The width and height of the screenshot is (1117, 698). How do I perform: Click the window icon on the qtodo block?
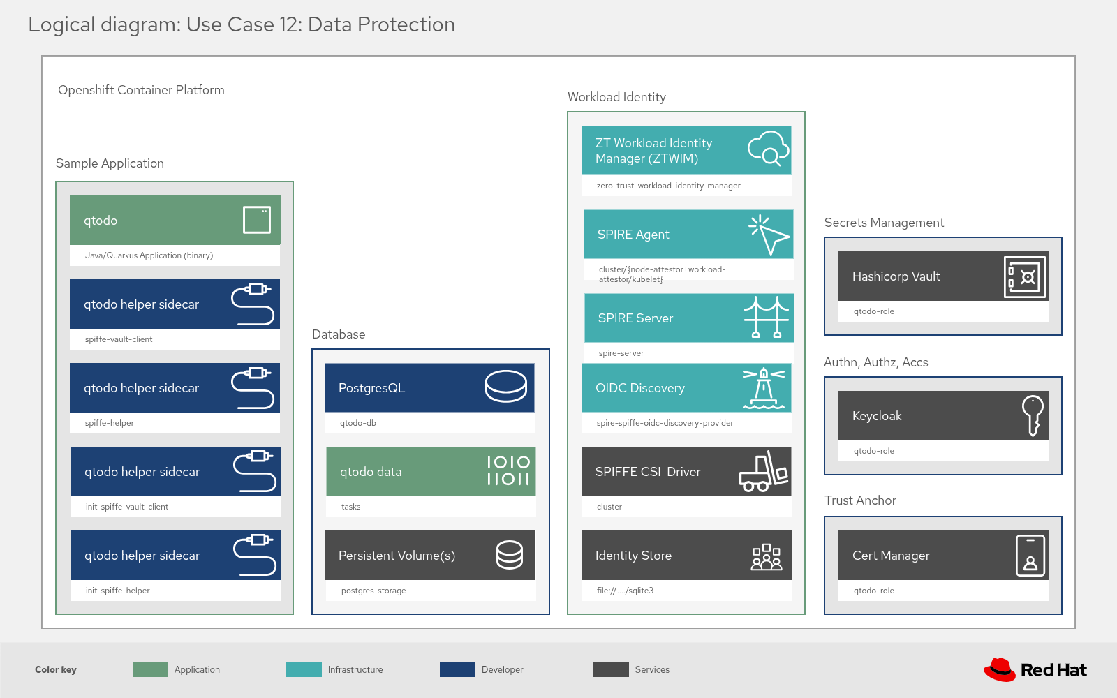[258, 220]
